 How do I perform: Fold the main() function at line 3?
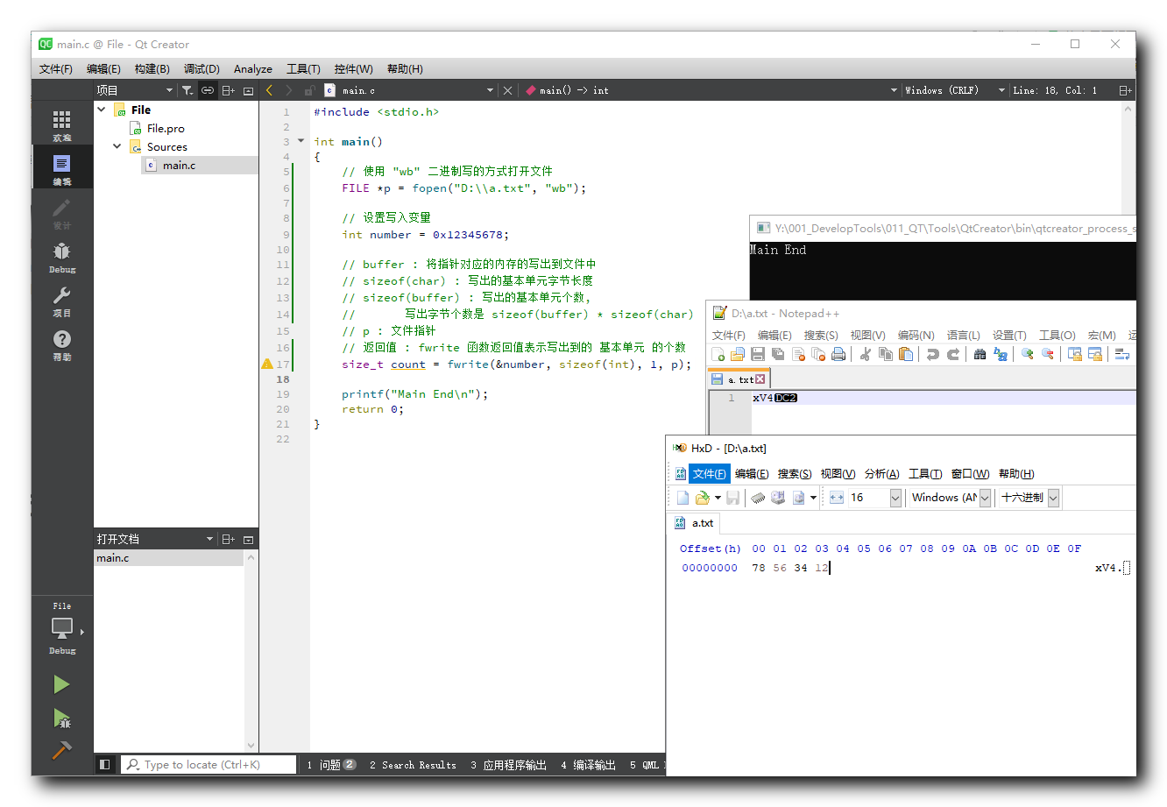[301, 141]
